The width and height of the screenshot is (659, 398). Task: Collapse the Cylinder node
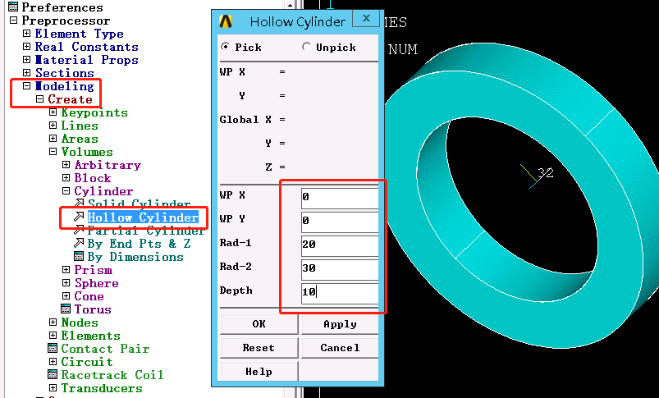(x=66, y=191)
